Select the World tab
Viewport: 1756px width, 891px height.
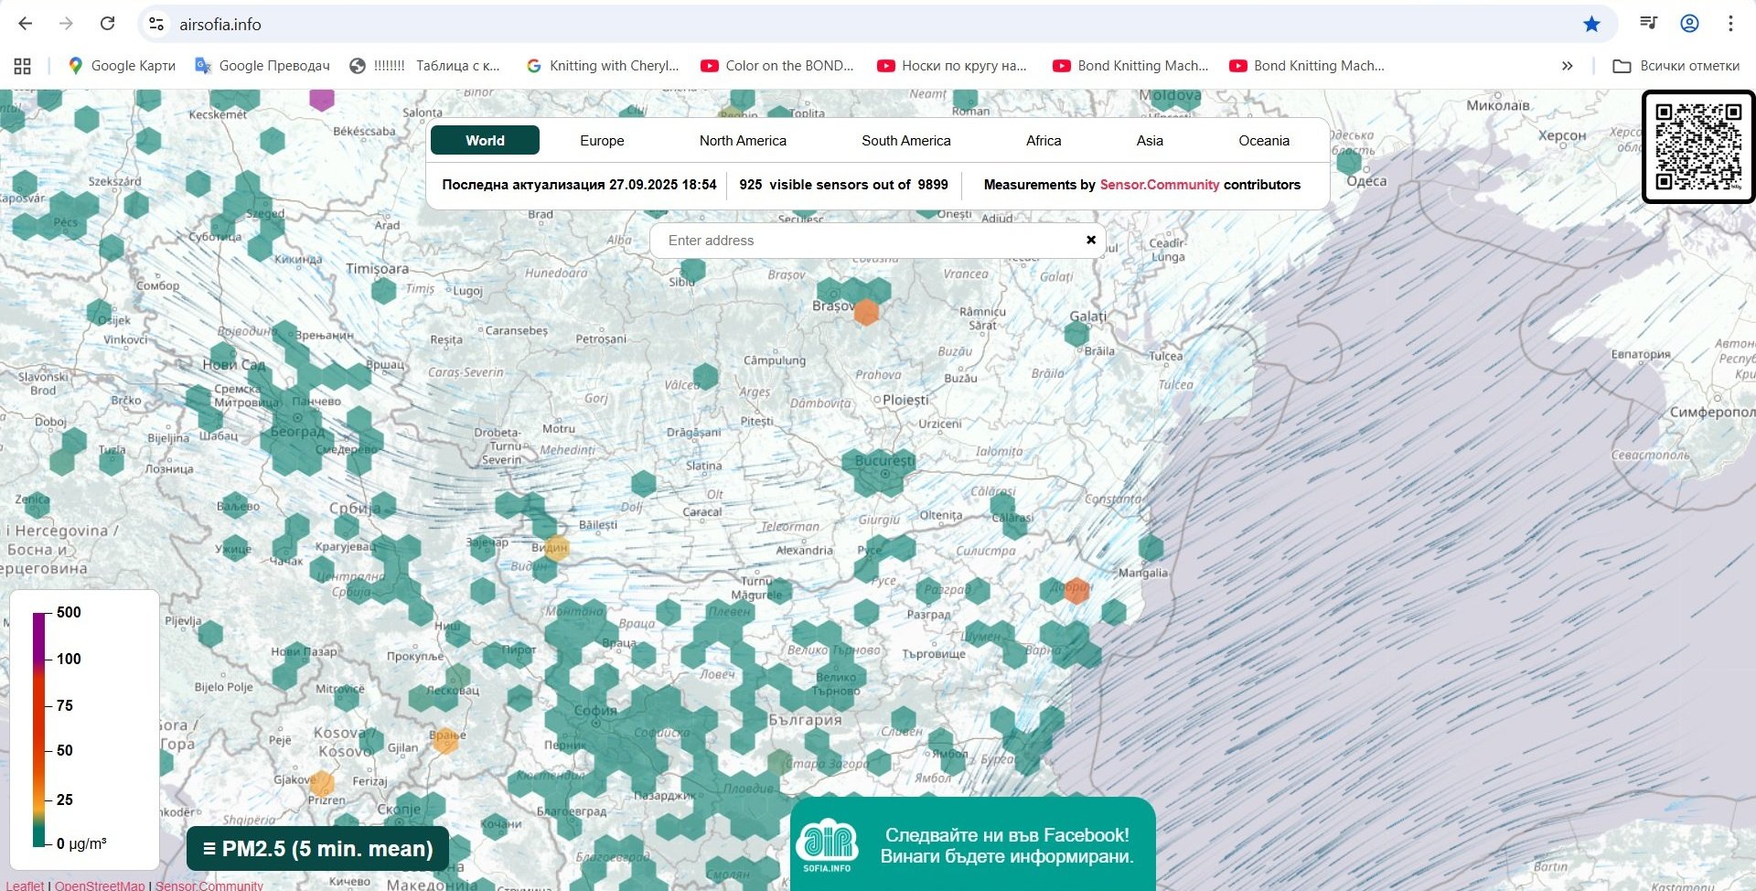click(x=485, y=140)
